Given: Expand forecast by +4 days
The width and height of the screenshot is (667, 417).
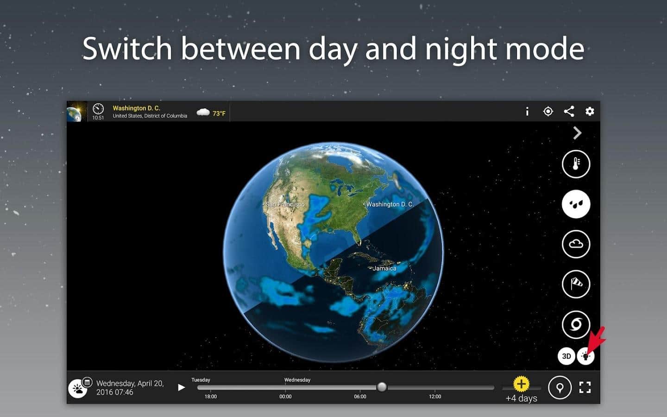Looking at the screenshot, I should point(521,389).
